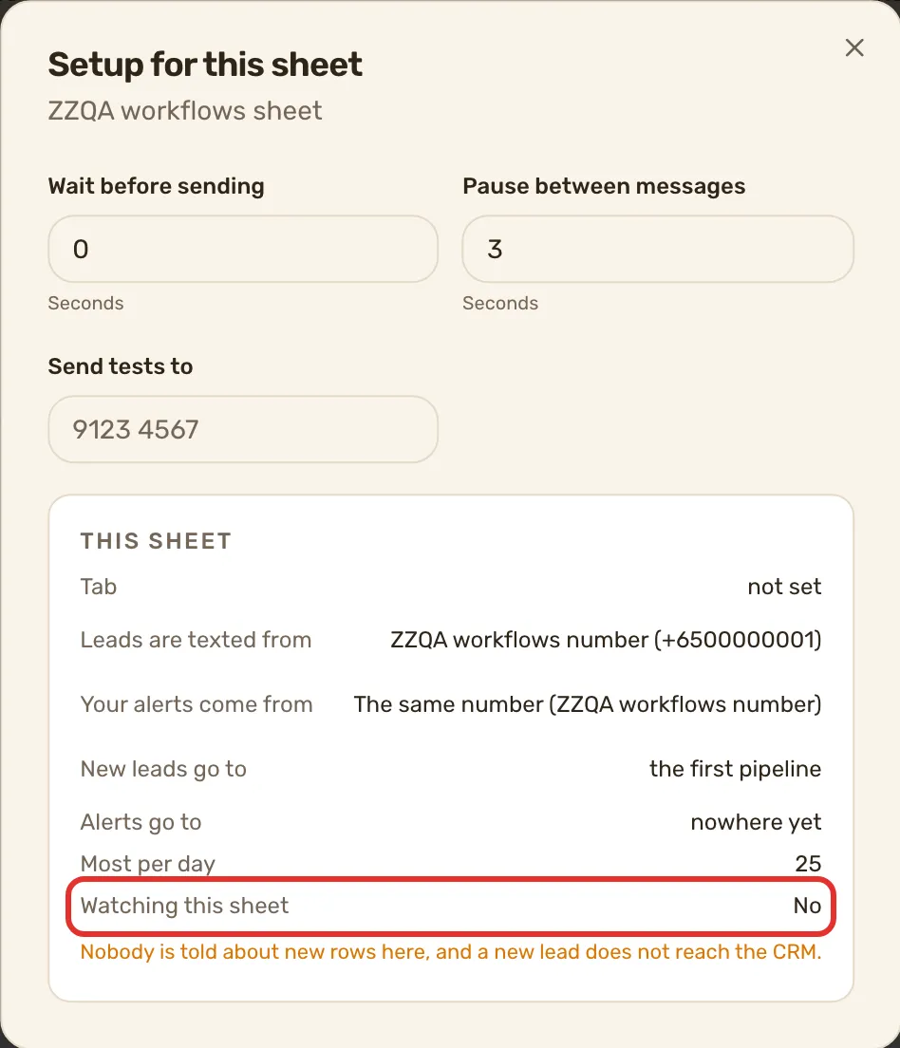Click the Send tests to label
Viewport: 900px width, 1048px height.
coord(121,366)
